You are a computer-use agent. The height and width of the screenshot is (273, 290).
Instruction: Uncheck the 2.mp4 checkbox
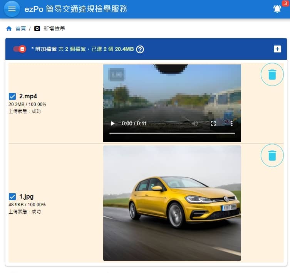[12, 96]
